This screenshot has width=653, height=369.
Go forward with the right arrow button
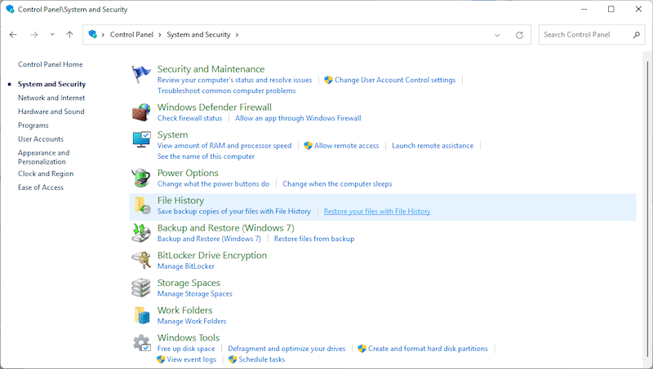pos(34,35)
